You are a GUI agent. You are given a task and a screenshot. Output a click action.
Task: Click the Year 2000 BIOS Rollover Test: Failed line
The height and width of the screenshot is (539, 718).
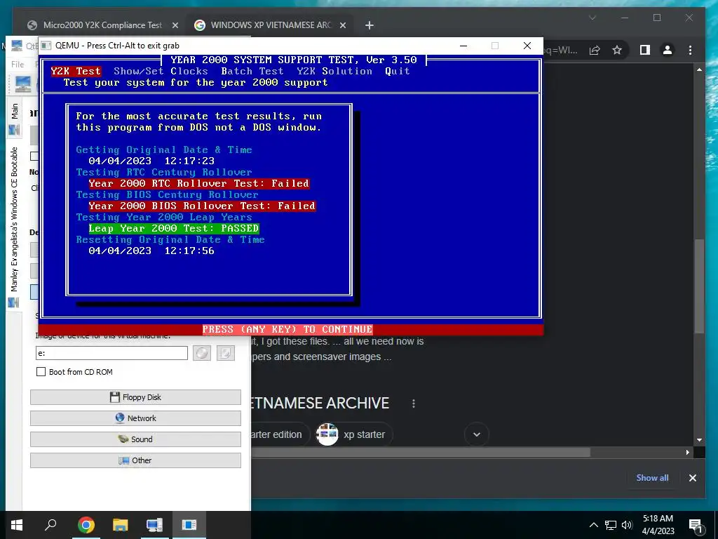click(x=202, y=206)
